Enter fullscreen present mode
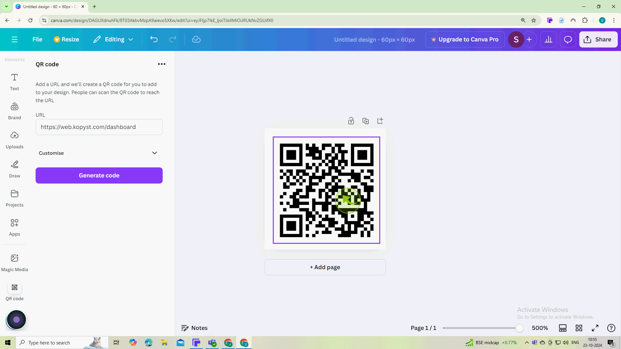Viewport: 621px width, 349px height. pos(595,328)
